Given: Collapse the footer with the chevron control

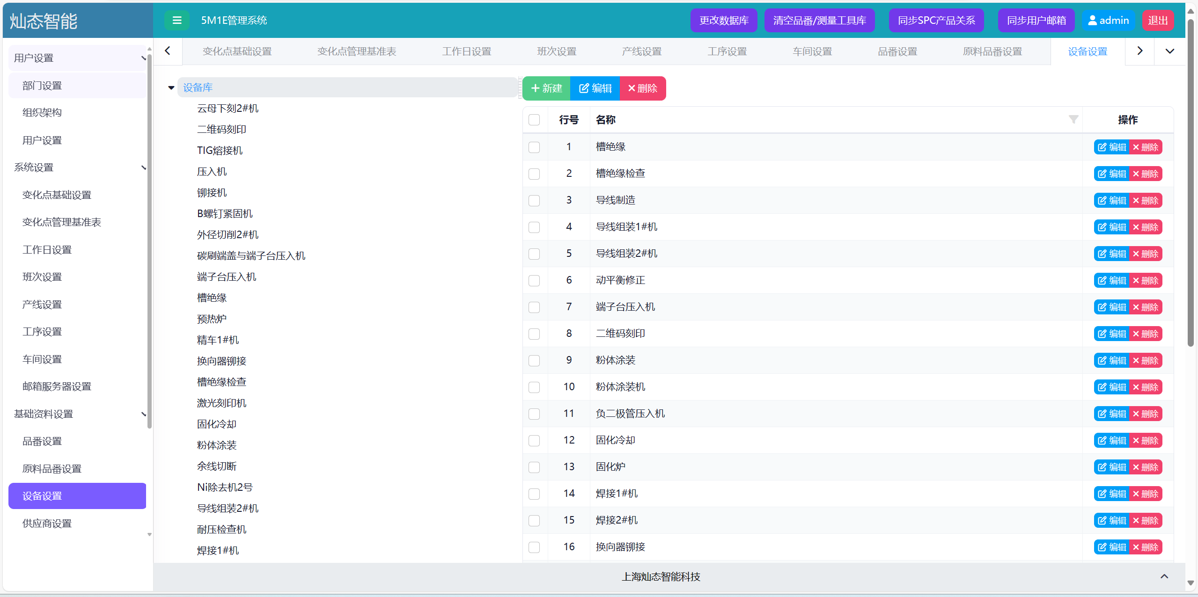Looking at the screenshot, I should pos(1164,577).
